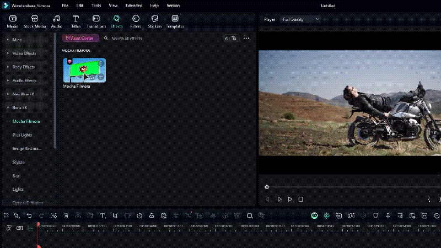Click the Play button in player
This screenshot has width=441, height=248.
[290, 199]
